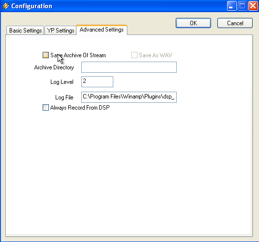Focus the Log Level input box
This screenshot has width=259, height=242.
click(97, 81)
